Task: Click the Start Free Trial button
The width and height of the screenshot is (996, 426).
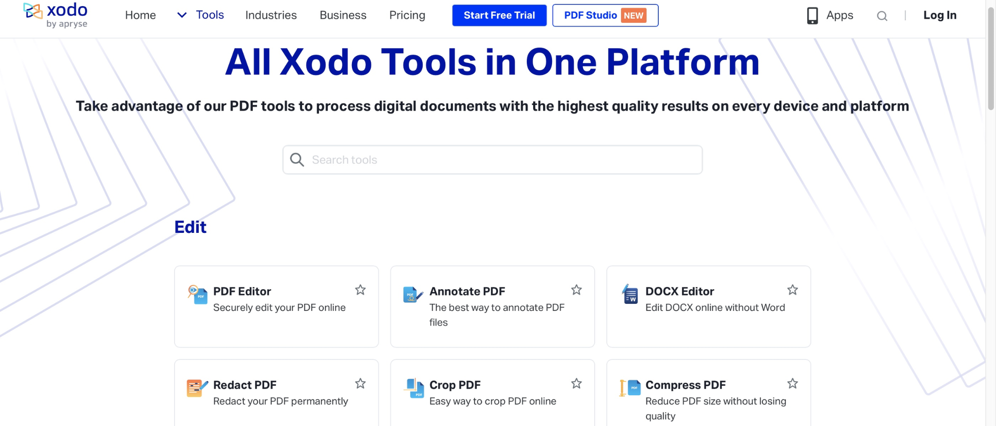Action: click(x=499, y=15)
